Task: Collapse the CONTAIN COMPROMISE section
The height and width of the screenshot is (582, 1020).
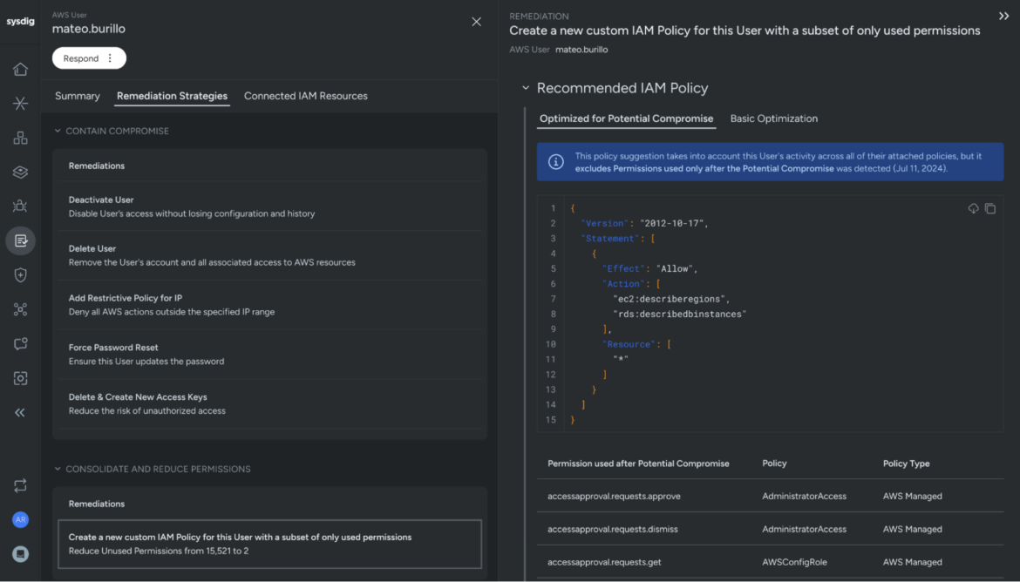Action: pyautogui.click(x=58, y=129)
